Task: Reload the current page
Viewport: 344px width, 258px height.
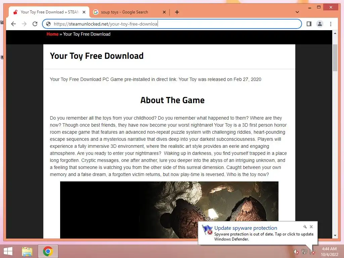Action: pyautogui.click(x=35, y=24)
